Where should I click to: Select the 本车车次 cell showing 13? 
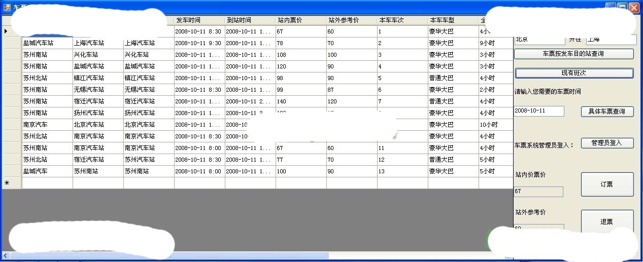[x=402, y=171]
